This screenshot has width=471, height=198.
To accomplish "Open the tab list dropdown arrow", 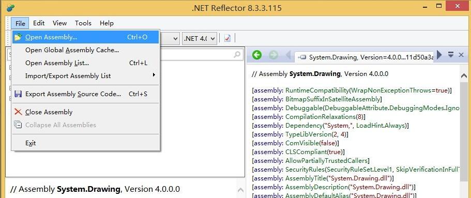I will (451, 55).
